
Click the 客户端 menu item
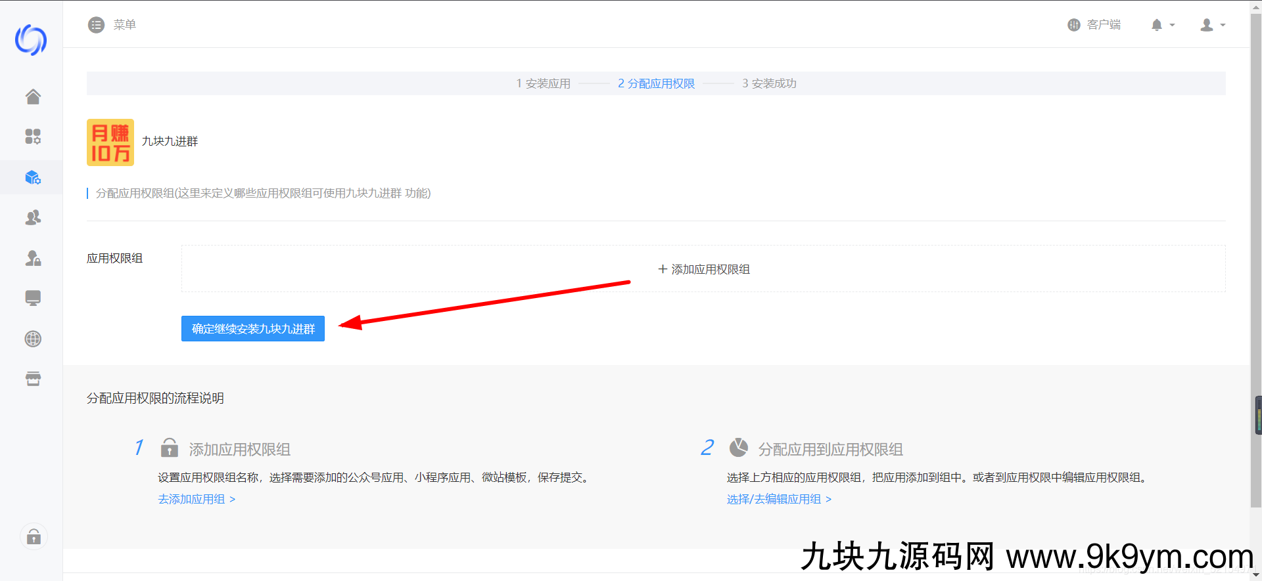click(x=1094, y=25)
